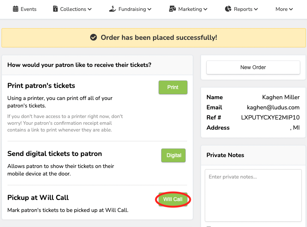This screenshot has width=307, height=227.
Task: Click the Fundraising hand-holding-money icon
Action: 113,9
